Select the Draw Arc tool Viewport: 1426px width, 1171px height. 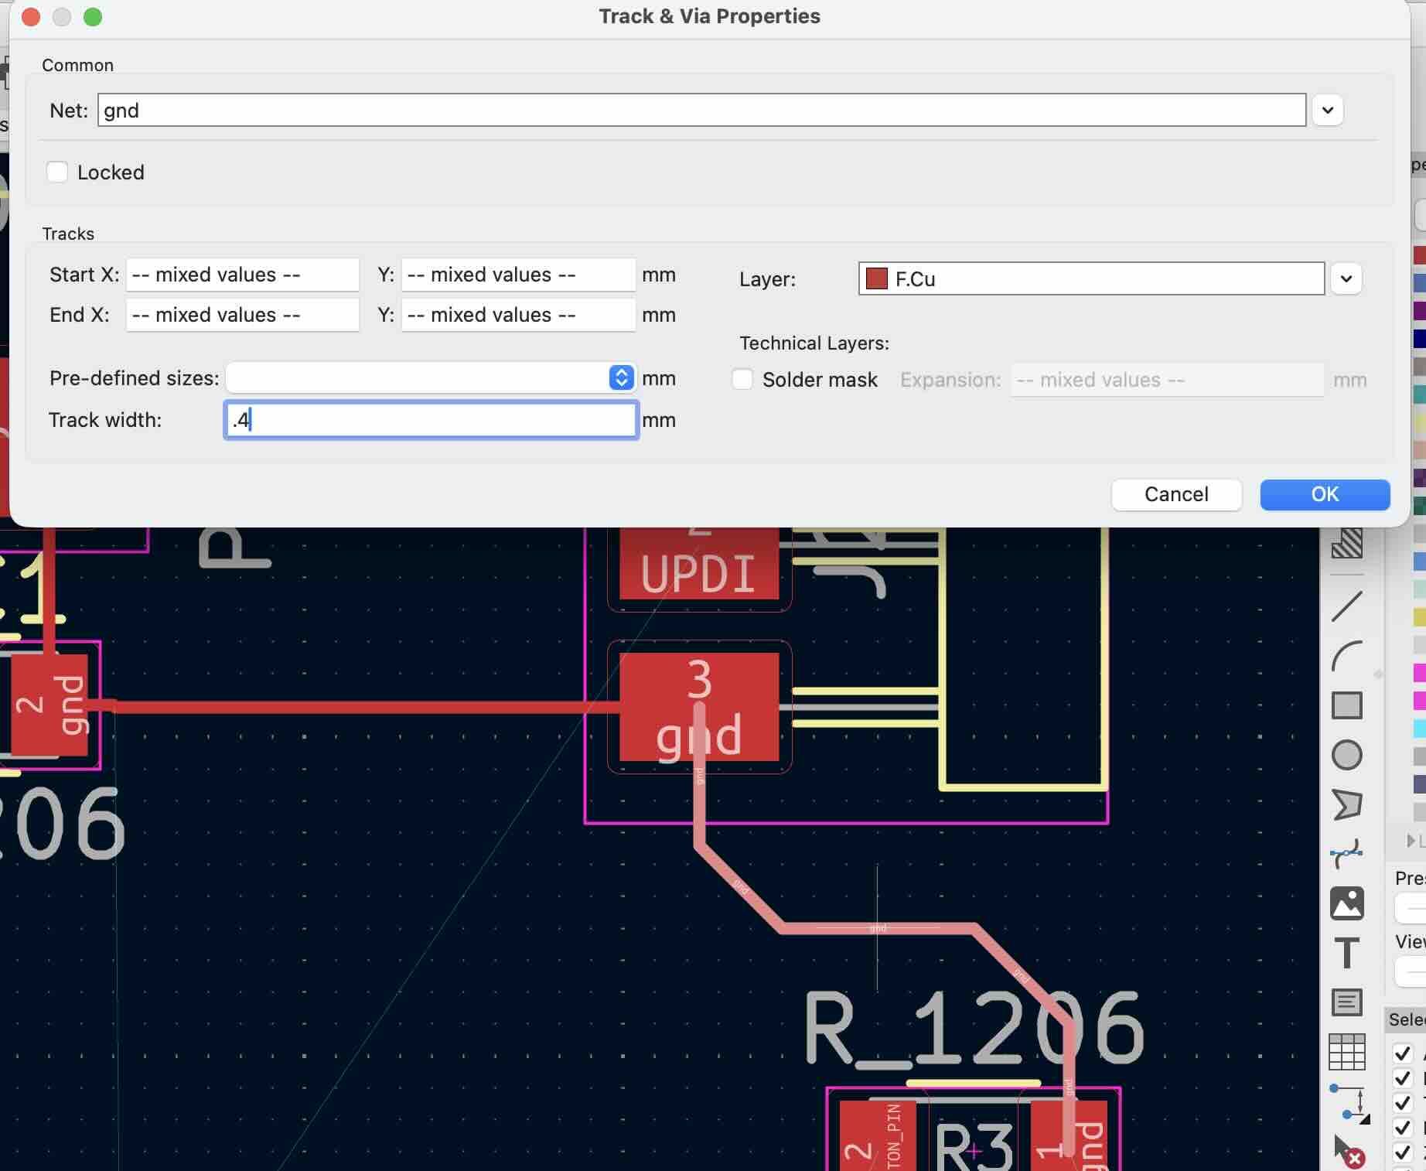[1346, 656]
